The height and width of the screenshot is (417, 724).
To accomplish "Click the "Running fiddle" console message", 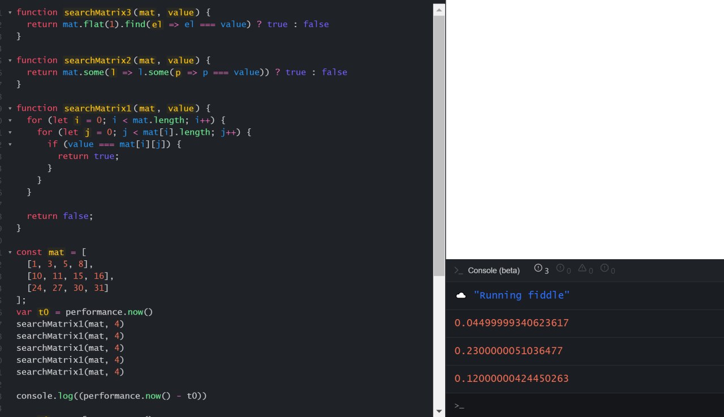I will tap(522, 295).
